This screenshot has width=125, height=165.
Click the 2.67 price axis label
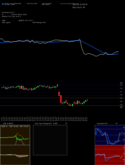tap(121, 101)
